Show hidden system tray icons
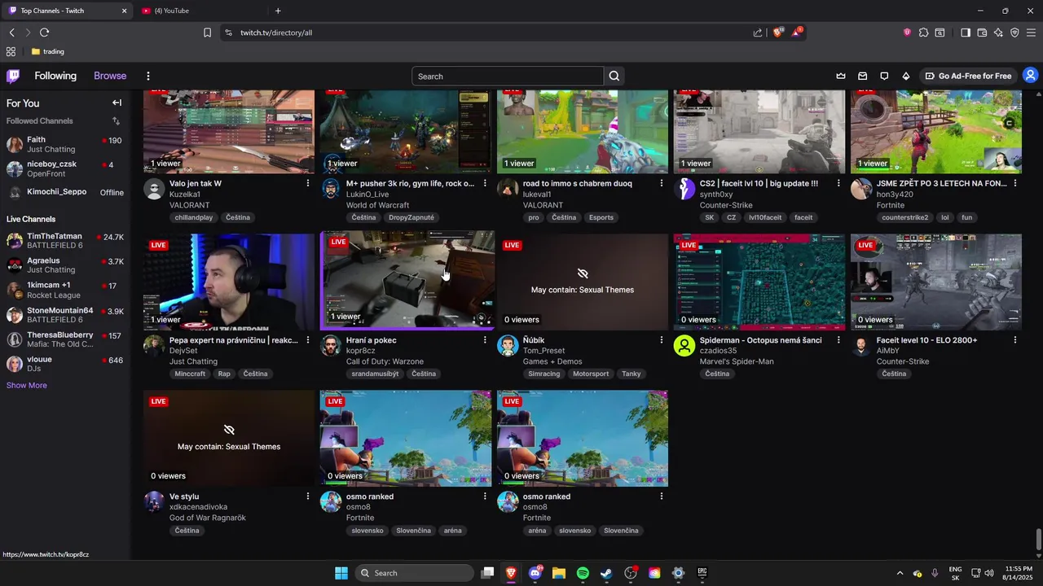This screenshot has width=1043, height=586. tap(900, 573)
